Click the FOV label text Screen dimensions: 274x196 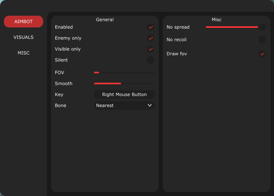(x=60, y=73)
